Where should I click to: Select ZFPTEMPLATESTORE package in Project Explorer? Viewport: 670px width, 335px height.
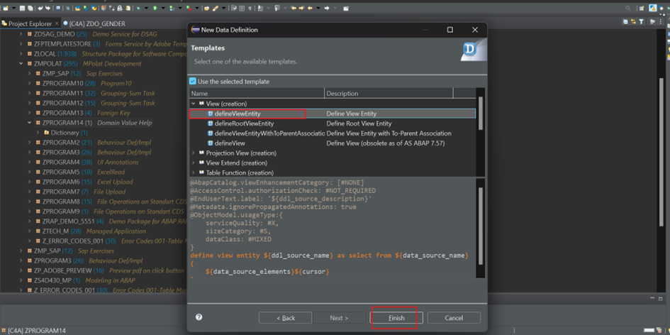(63, 44)
